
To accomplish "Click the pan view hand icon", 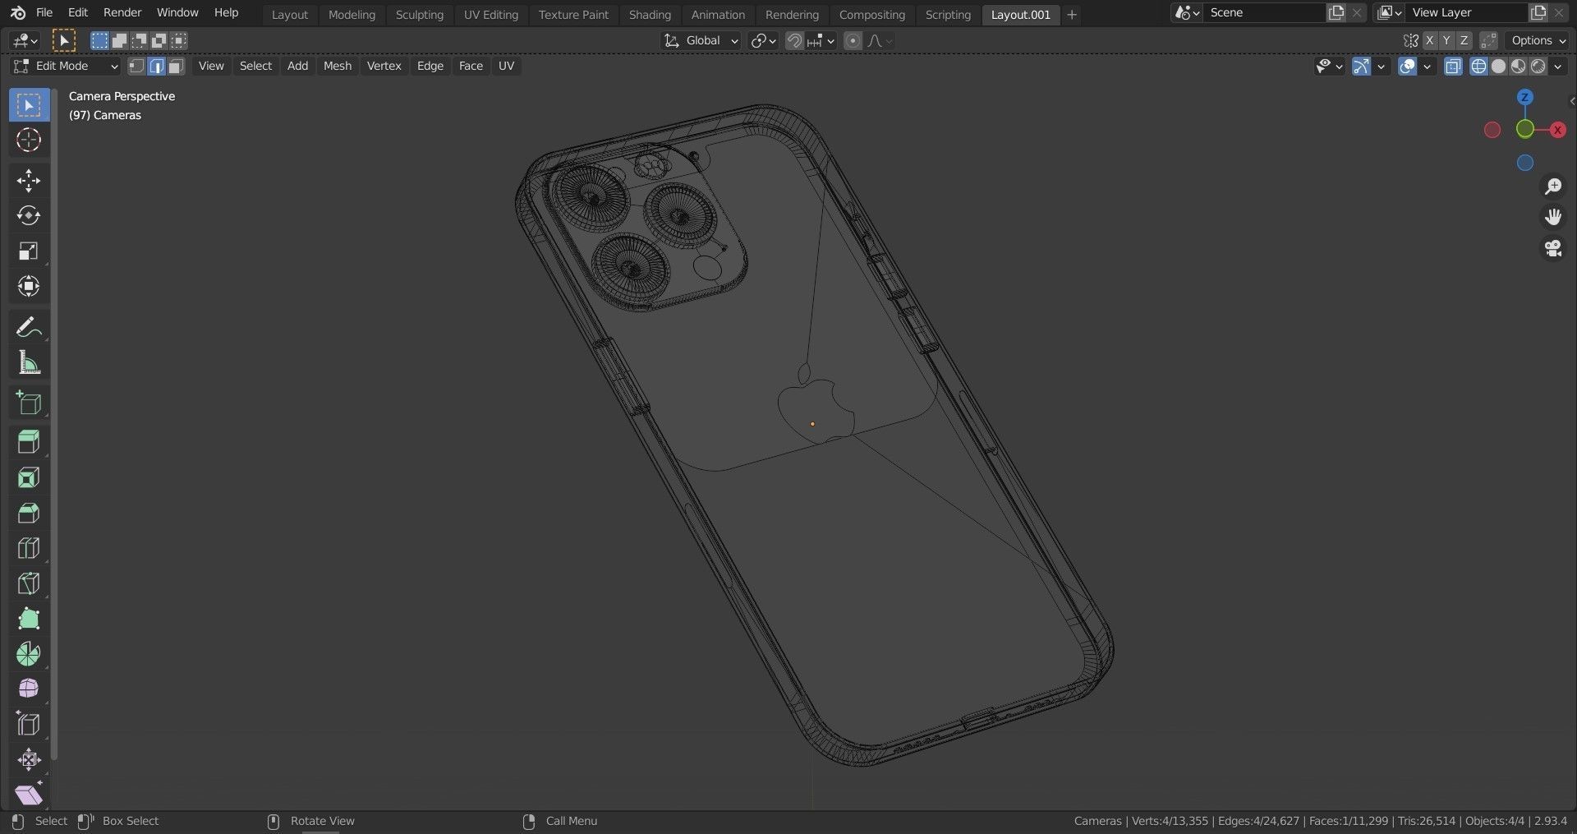I will 1552,217.
